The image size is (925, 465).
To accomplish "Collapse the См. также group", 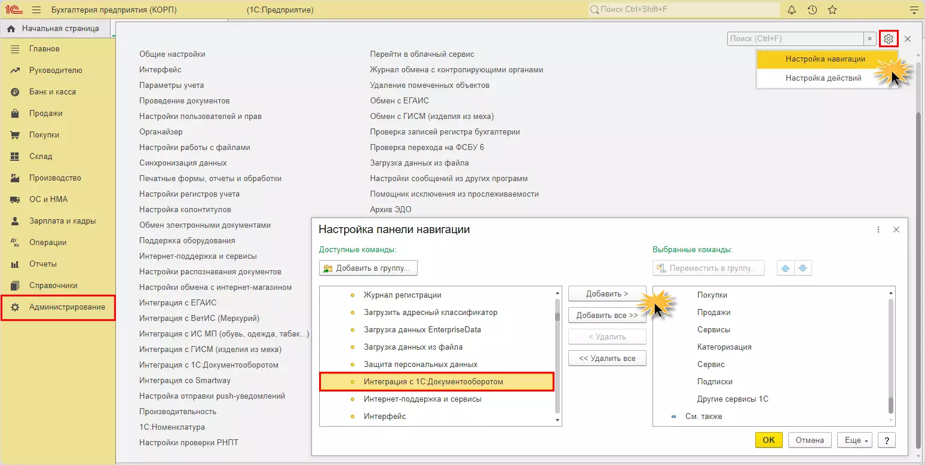I will pos(673,417).
